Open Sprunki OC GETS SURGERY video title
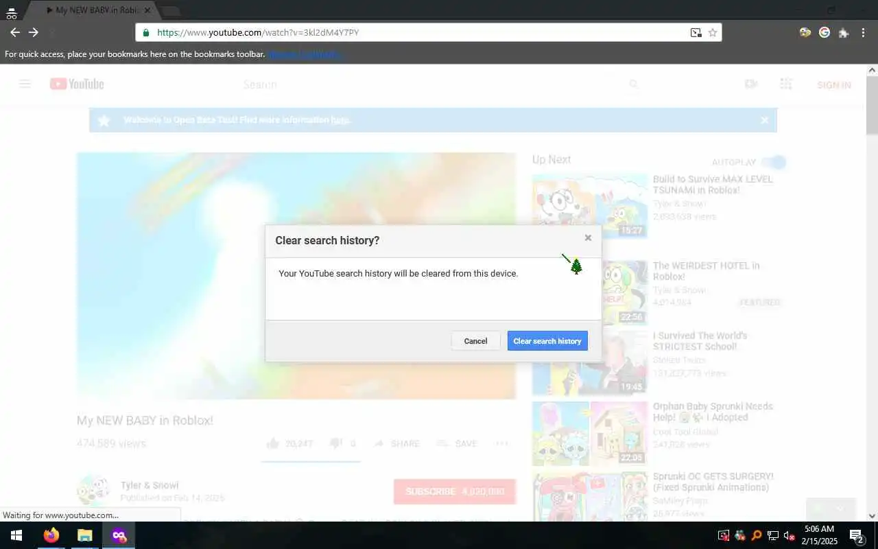This screenshot has height=549, width=878. [x=713, y=482]
